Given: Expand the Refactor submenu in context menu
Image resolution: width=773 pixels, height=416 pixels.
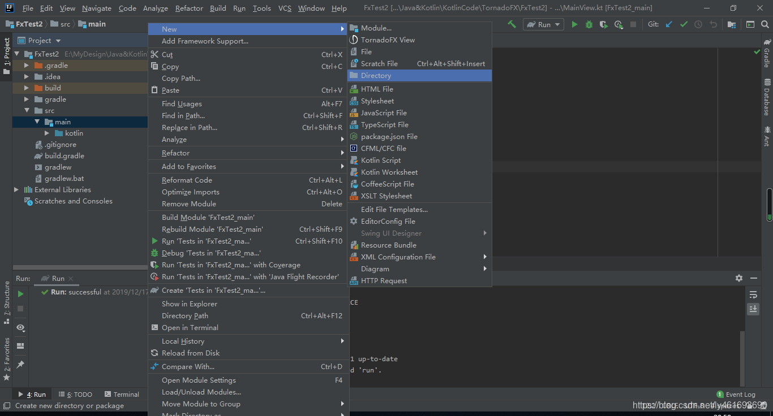Looking at the screenshot, I should point(247,153).
